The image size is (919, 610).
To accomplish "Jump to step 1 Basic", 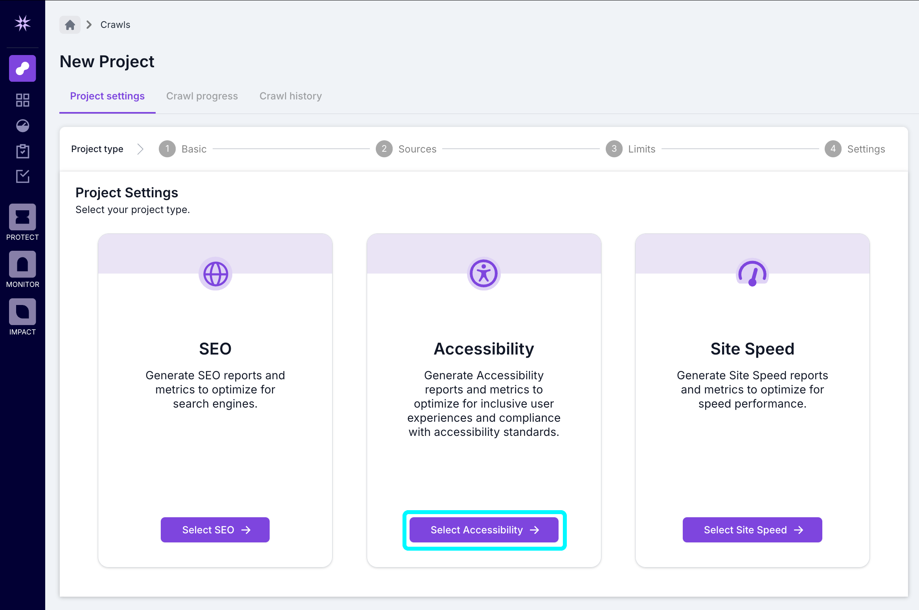I will pos(183,149).
